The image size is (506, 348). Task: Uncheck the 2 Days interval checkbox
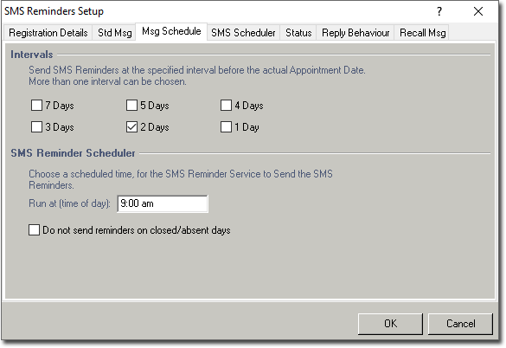point(131,127)
